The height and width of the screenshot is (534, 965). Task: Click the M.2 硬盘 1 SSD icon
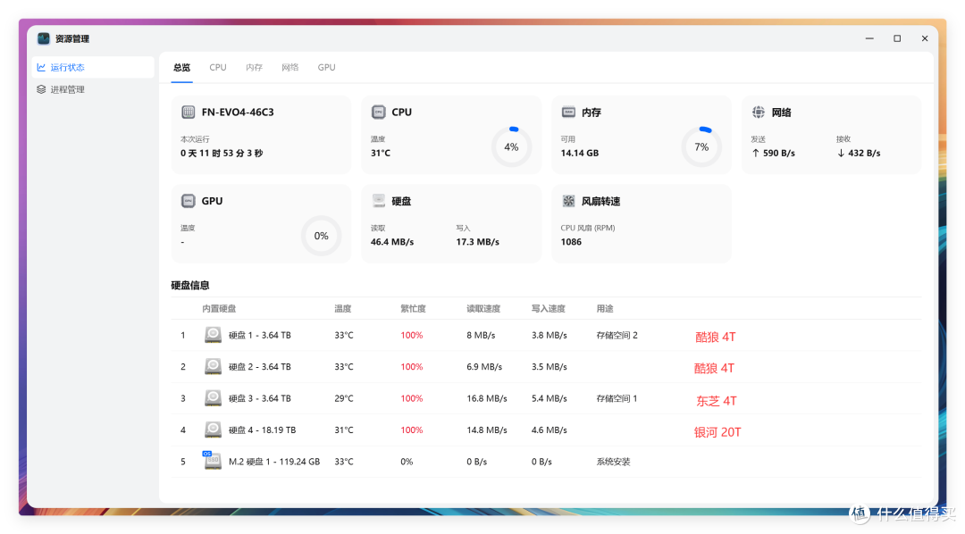(212, 460)
